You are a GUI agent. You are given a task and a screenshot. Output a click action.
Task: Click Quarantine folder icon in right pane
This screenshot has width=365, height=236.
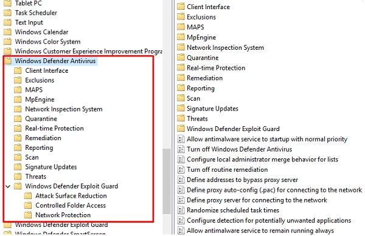[181, 58]
